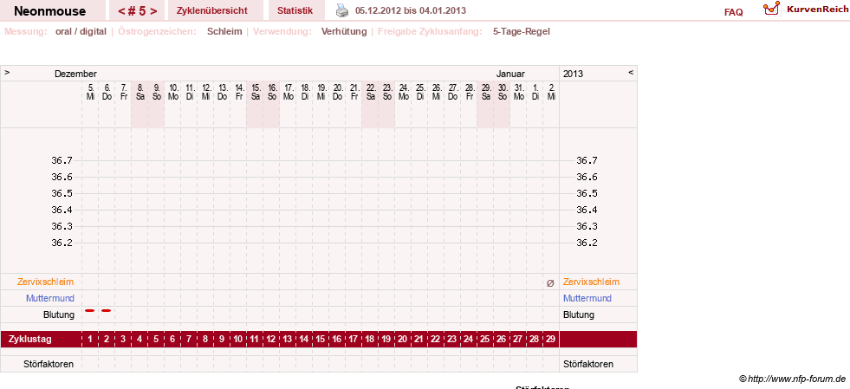The width and height of the screenshot is (850, 389).
Task: Select date column '15. Sa'
Action: [255, 92]
